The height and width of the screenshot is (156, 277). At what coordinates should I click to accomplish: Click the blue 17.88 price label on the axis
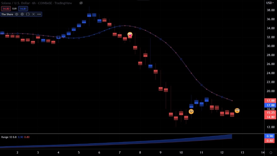[x=270, y=105]
